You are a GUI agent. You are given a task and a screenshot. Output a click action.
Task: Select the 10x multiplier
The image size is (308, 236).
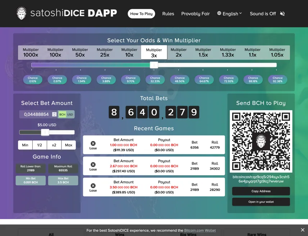click(129, 52)
